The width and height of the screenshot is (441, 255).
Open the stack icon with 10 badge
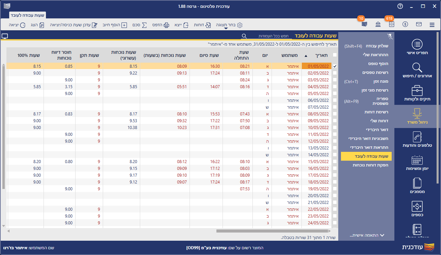pyautogui.click(x=364, y=25)
